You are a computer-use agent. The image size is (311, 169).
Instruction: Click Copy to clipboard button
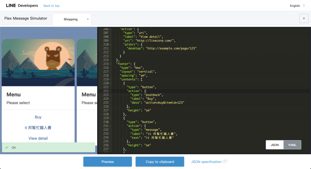[x=160, y=162]
